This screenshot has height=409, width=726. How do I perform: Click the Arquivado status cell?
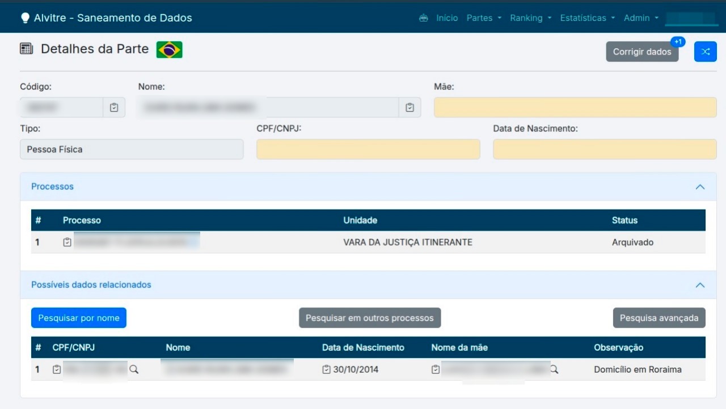pos(632,242)
